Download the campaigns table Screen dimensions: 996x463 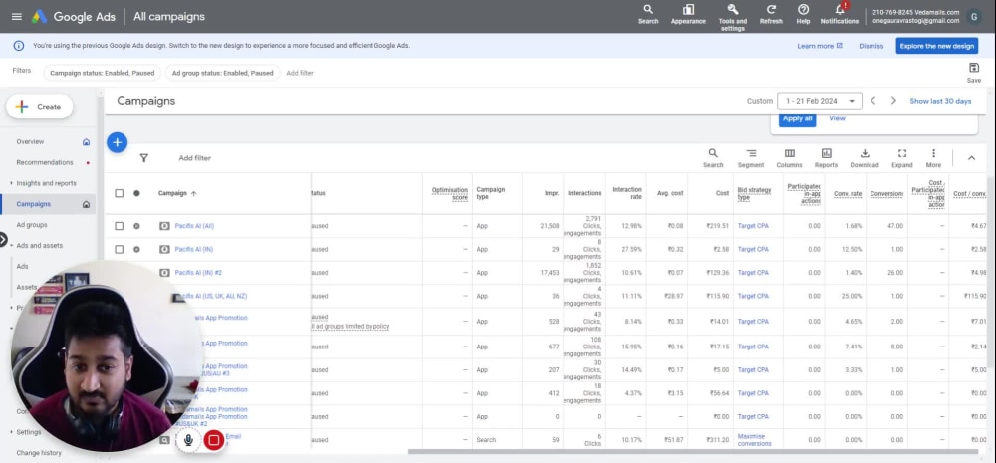pyautogui.click(x=864, y=158)
